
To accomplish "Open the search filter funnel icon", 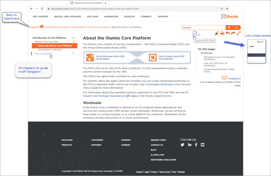I will tap(229, 28).
